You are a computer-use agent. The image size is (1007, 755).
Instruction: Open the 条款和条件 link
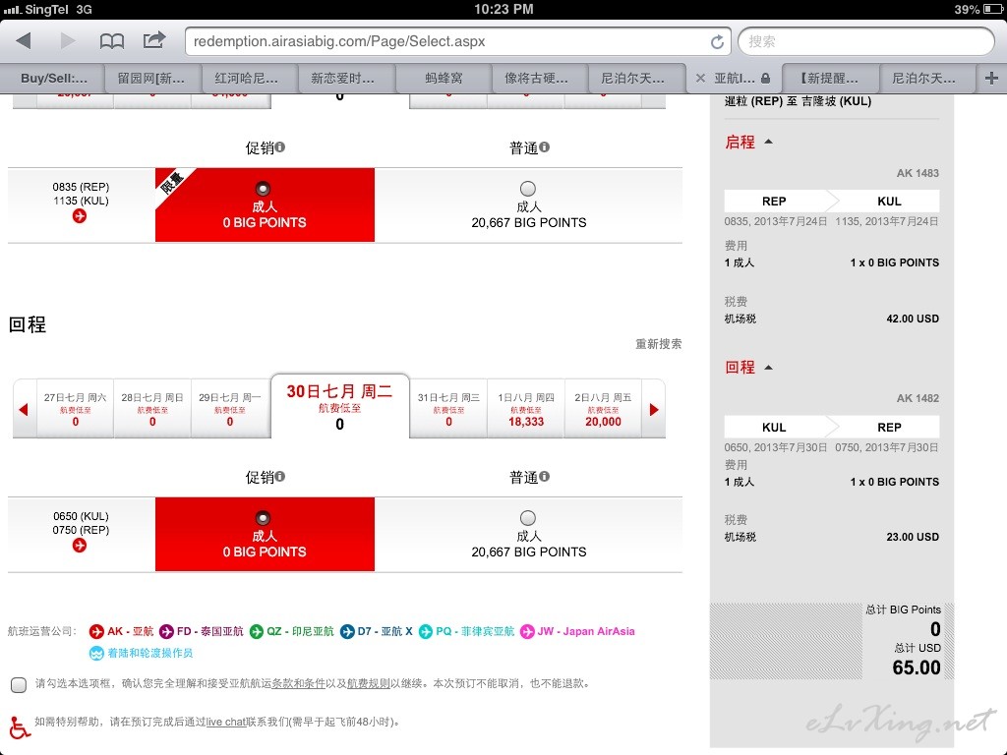299,684
